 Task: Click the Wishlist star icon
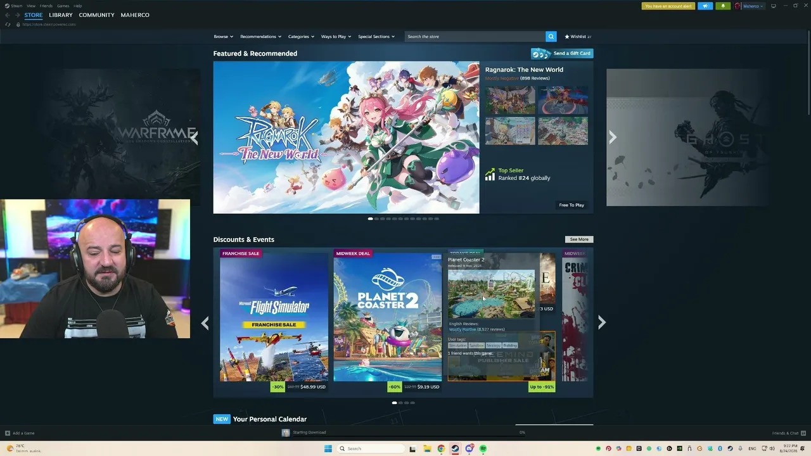click(567, 37)
